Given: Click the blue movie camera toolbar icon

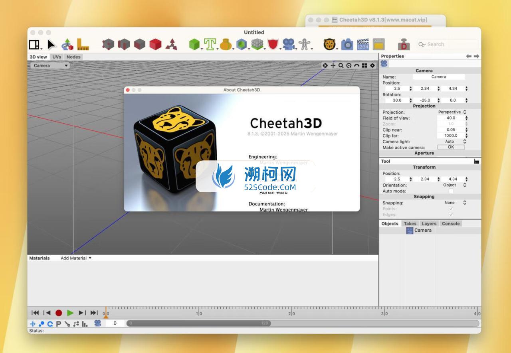Looking at the screenshot, I should point(289,44).
